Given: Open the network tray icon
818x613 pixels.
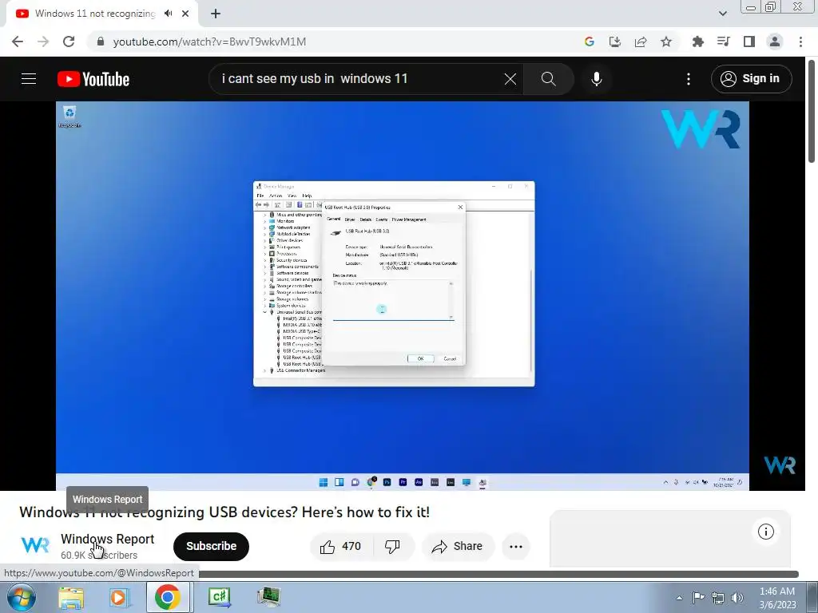Looking at the screenshot, I should click(x=718, y=597).
